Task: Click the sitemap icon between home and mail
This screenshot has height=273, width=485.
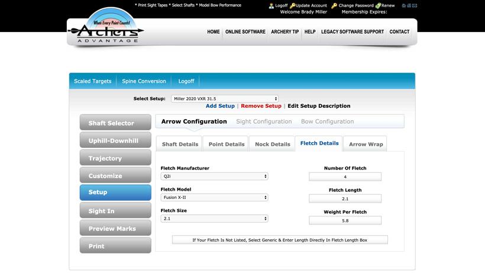Action: coord(409,5)
